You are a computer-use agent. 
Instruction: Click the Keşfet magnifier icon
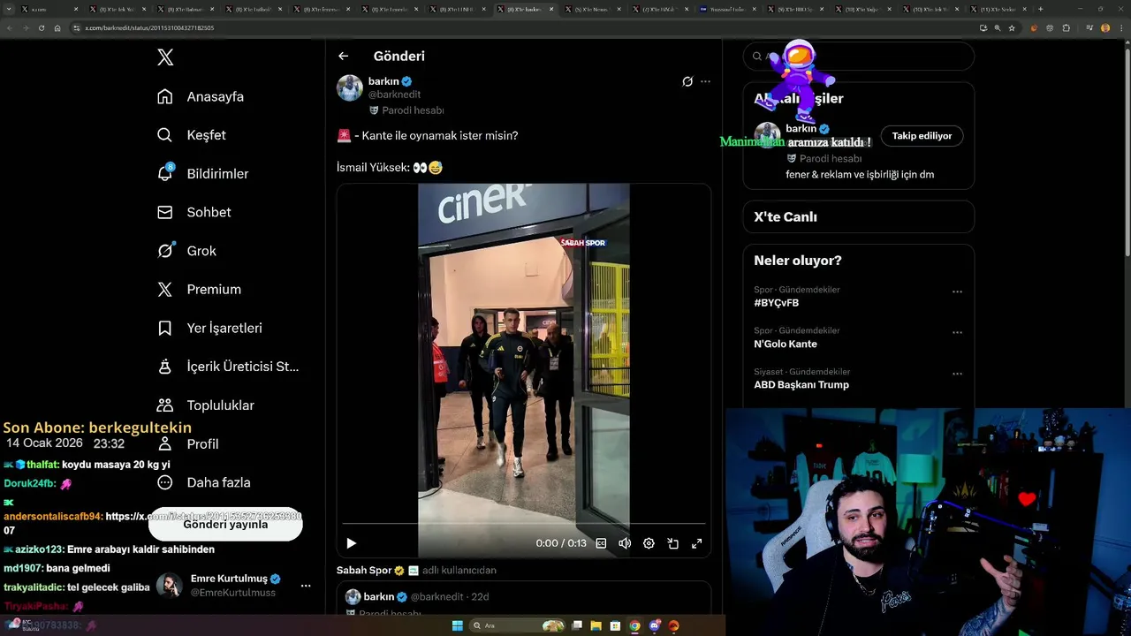tap(165, 135)
